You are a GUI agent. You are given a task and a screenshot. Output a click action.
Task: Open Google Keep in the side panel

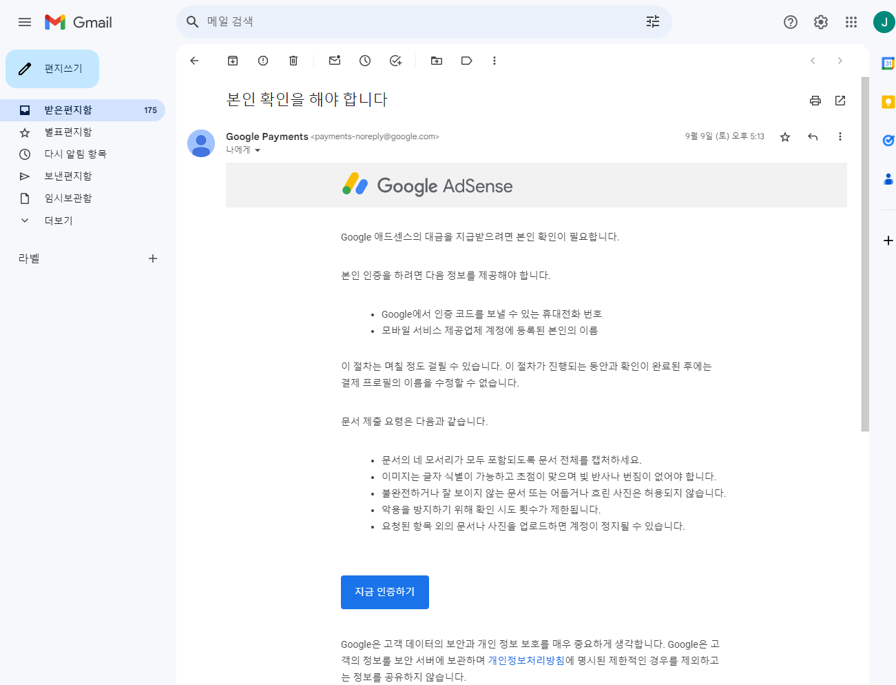(888, 101)
